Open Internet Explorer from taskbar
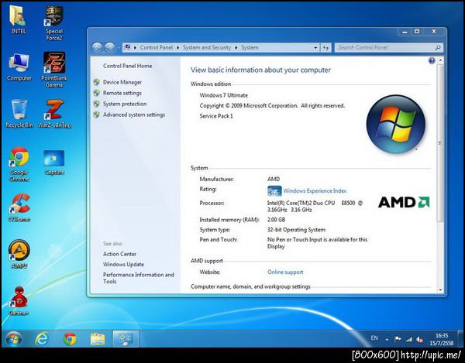The height and width of the screenshot is (363, 465). 42,339
